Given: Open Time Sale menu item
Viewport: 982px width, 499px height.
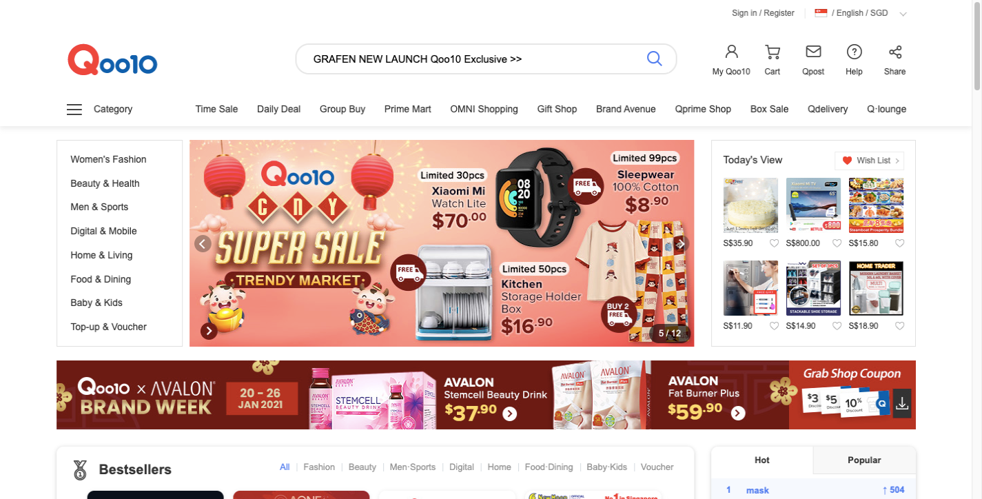Looking at the screenshot, I should click(216, 109).
